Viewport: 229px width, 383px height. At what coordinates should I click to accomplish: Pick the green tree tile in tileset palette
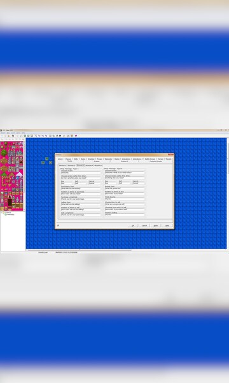tap(4, 153)
